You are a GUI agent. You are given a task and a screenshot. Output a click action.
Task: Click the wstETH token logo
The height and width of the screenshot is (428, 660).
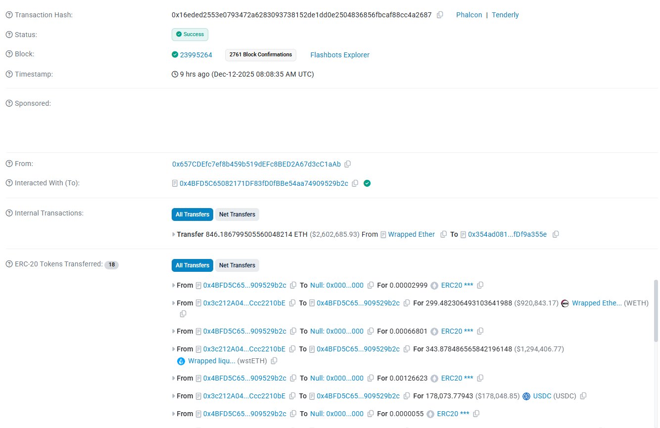181,361
